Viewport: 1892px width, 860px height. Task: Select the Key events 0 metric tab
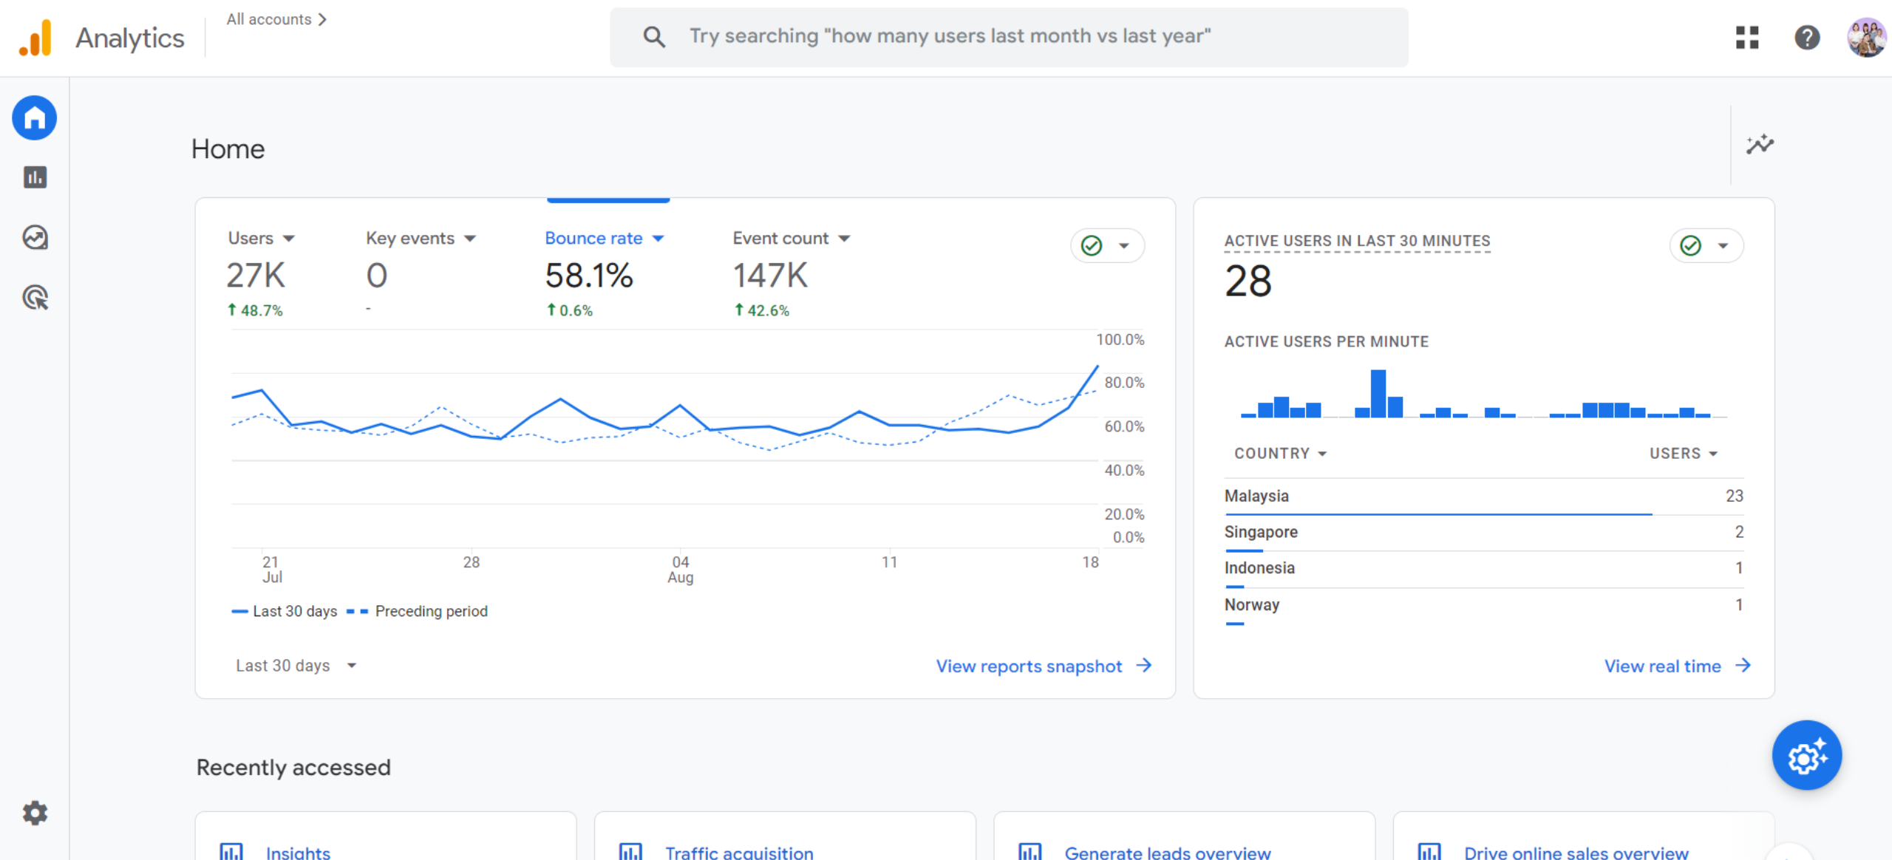click(x=421, y=274)
